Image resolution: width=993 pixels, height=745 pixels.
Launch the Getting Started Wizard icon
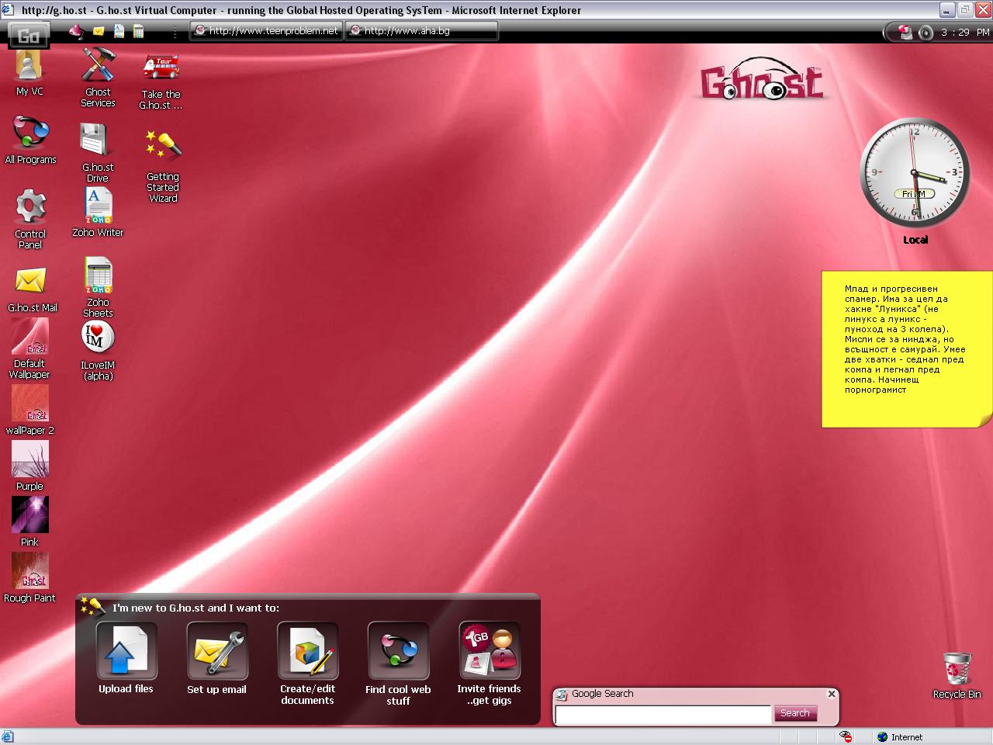[163, 166]
